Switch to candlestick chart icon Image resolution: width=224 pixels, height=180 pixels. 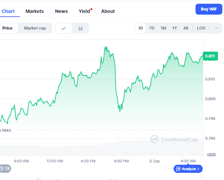coord(80,28)
